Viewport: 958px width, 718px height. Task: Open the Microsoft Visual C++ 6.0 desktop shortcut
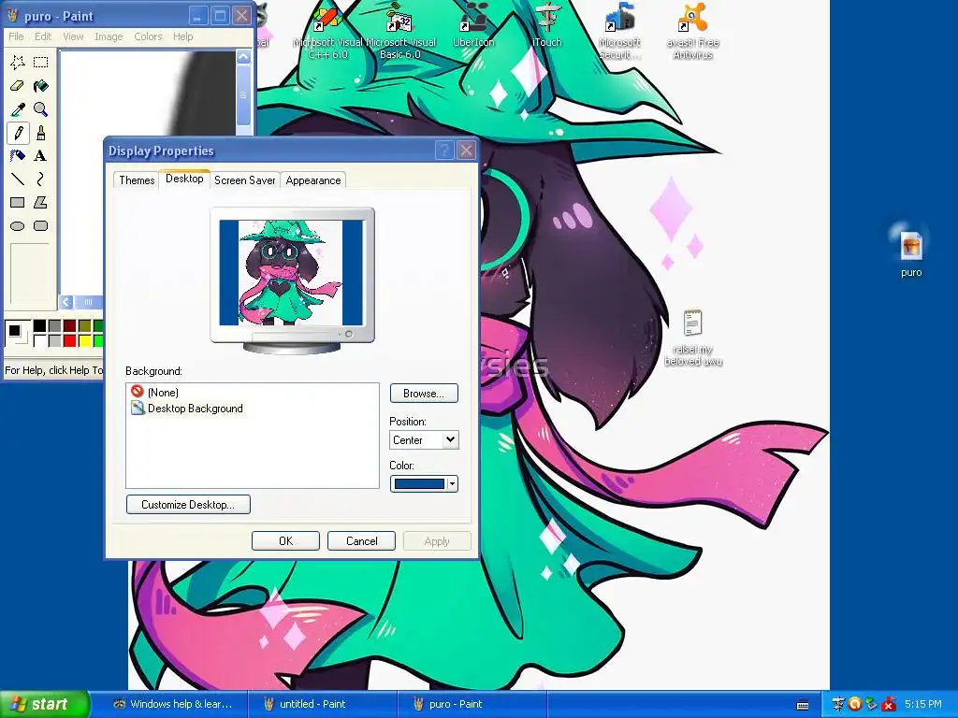(x=328, y=31)
